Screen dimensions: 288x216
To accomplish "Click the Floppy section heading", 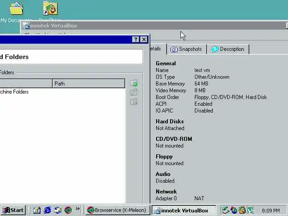I will (164, 157).
